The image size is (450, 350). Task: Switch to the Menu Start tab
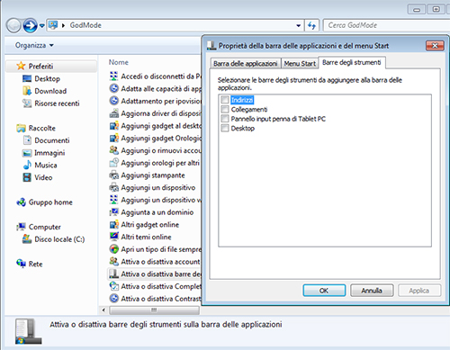click(x=300, y=64)
